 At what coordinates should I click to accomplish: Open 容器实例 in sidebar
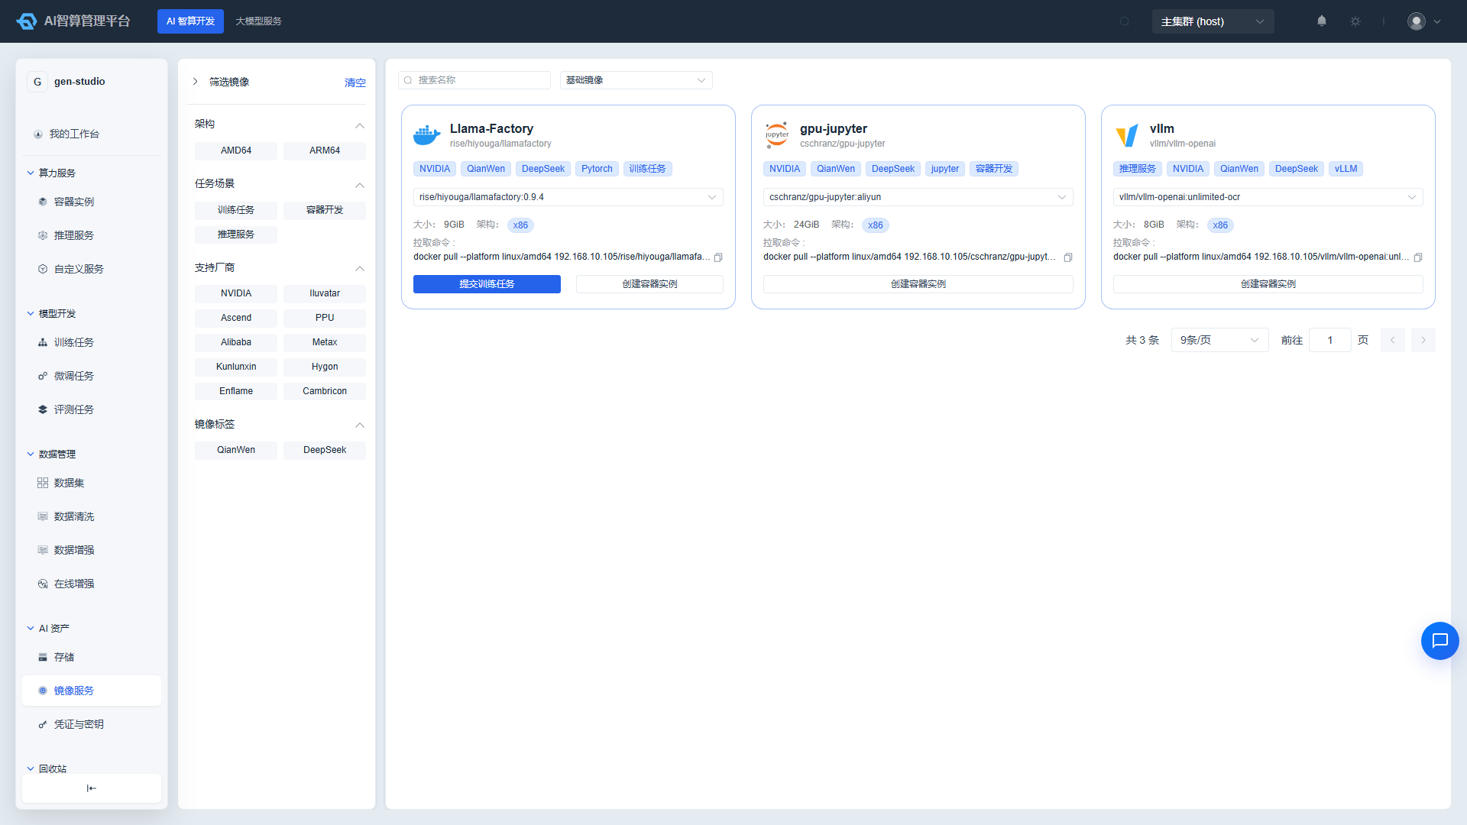coord(92,202)
